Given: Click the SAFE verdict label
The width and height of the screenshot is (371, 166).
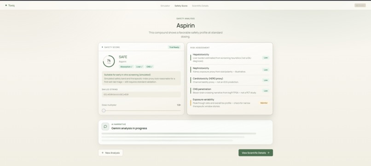Looking at the screenshot, I should coord(123,57).
